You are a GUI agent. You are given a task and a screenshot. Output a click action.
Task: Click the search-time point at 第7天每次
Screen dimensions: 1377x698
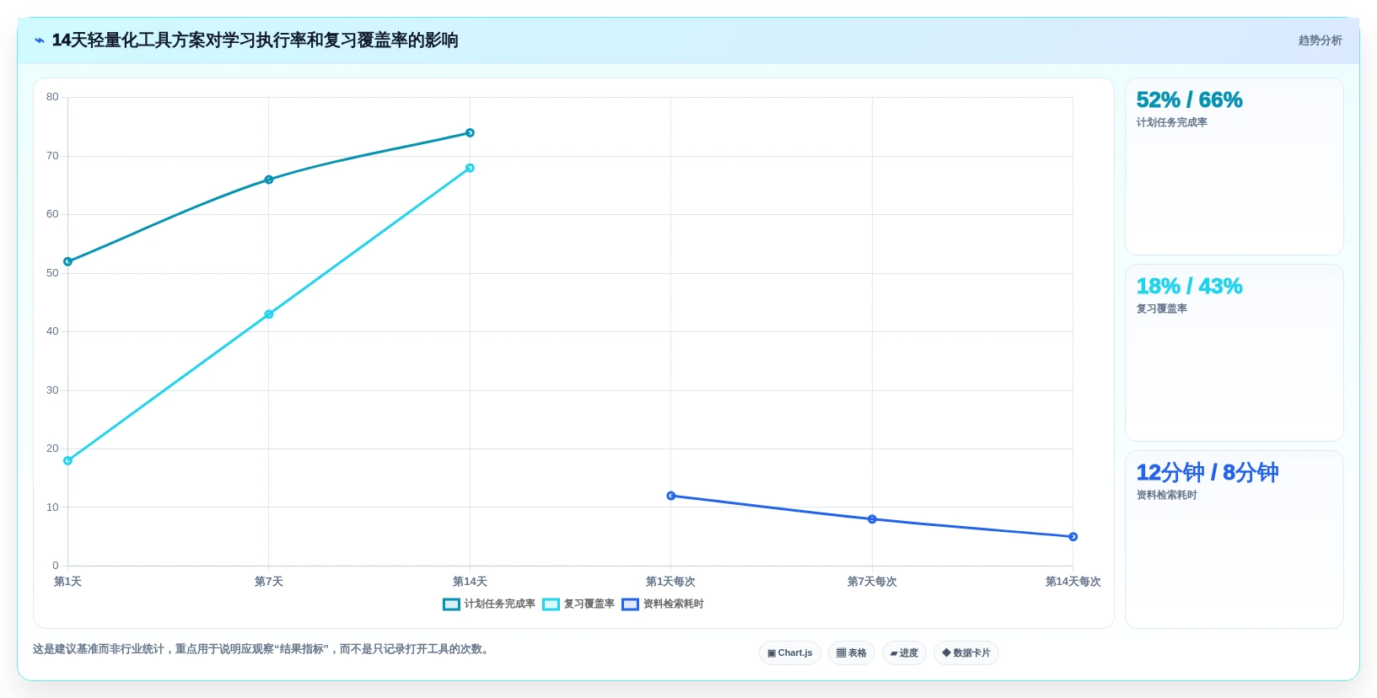click(872, 519)
